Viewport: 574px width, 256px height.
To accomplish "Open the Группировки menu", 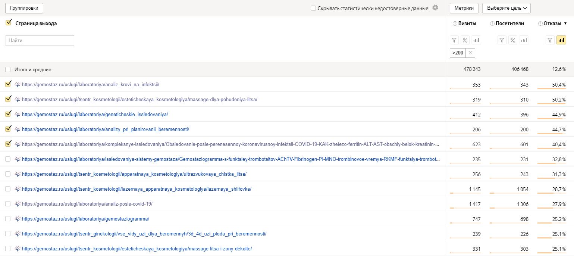I will point(24,8).
